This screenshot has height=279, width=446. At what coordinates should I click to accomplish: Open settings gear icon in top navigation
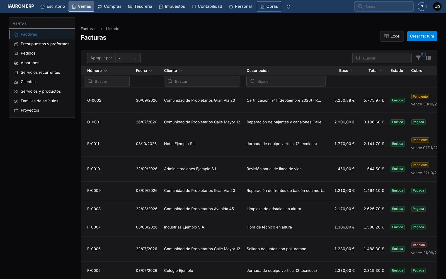[289, 6]
